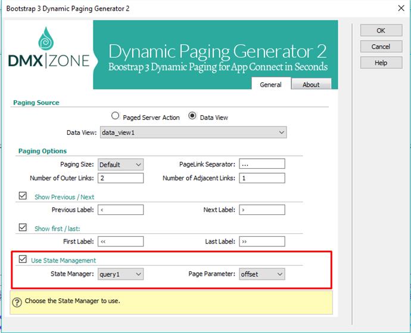This screenshot has width=411, height=333.
Task: Click the Previous Label input field
Action: tap(120, 210)
